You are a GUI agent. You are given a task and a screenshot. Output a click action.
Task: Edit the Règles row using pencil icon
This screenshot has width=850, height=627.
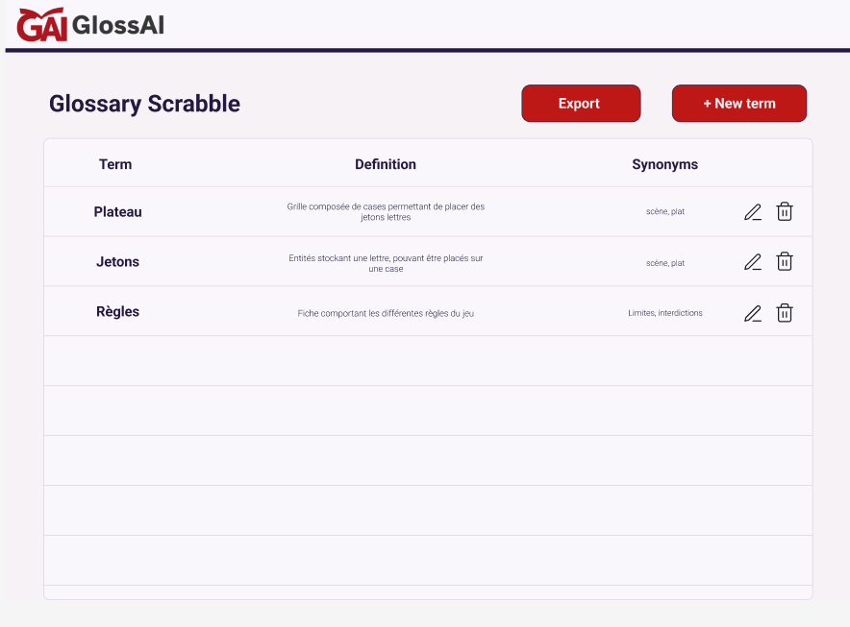coord(753,313)
